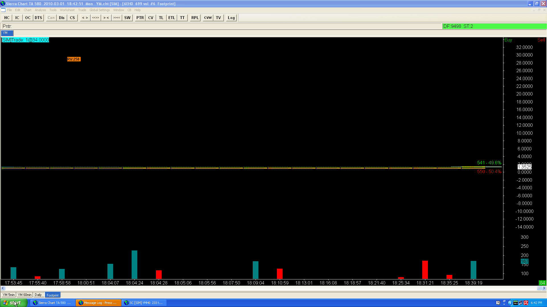Click the CS toolbar button
This screenshot has width=547, height=307.
point(72,18)
